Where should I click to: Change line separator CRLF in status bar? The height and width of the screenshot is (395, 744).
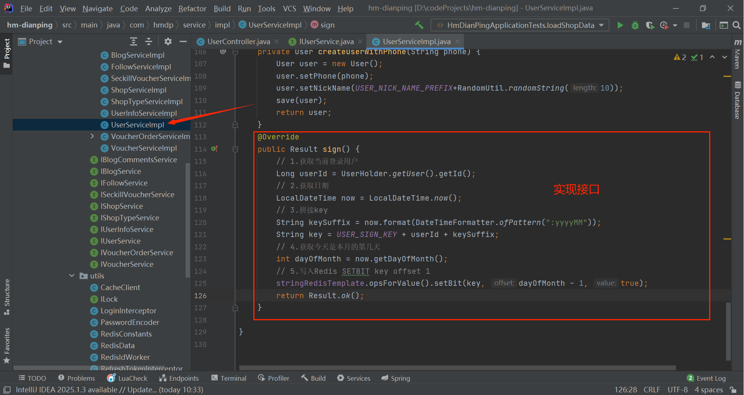click(652, 390)
